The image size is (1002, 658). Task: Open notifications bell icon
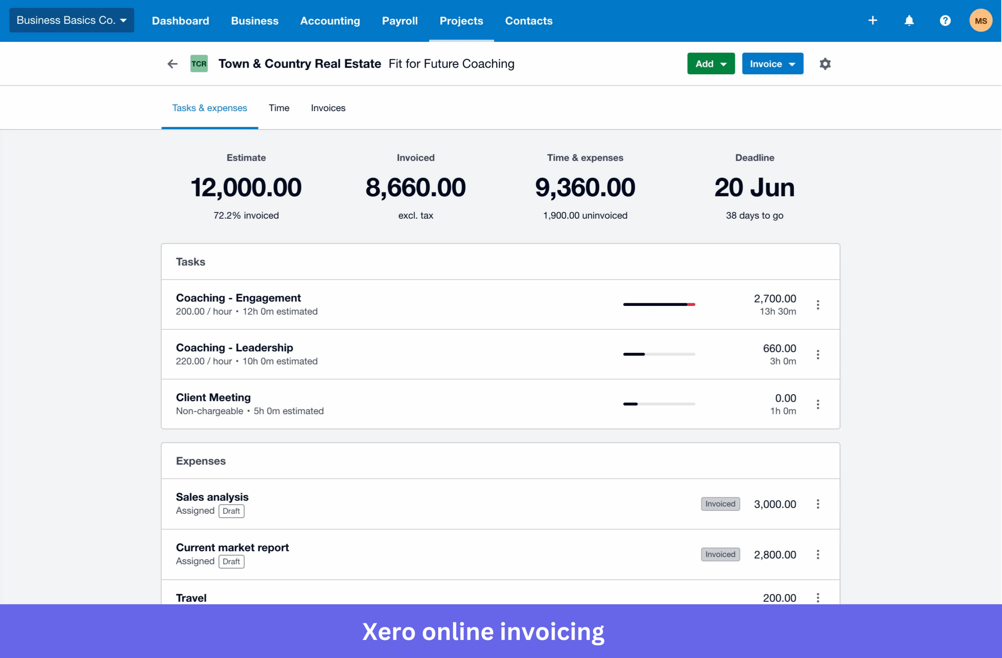tap(909, 21)
